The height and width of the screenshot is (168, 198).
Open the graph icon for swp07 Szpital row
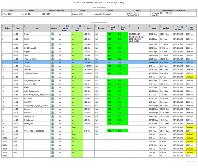click(x=52, y=62)
